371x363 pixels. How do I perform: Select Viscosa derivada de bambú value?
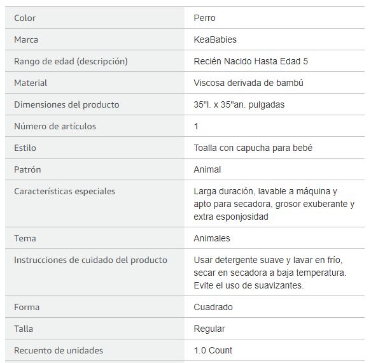pyautogui.click(x=248, y=83)
